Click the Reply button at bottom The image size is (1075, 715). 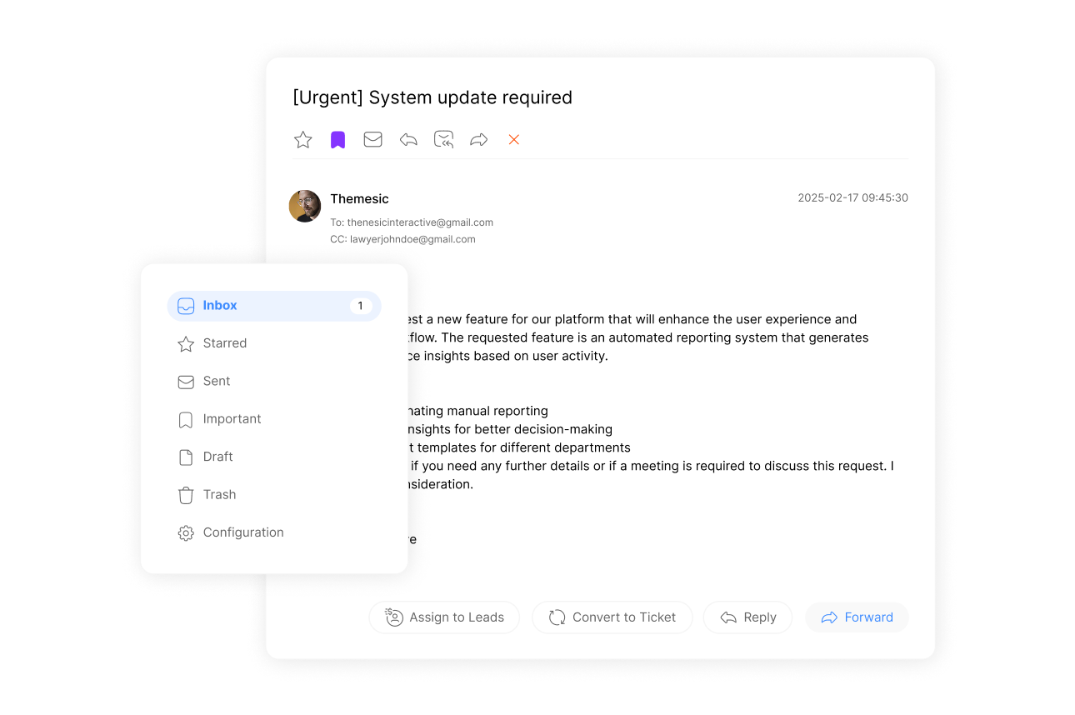tap(747, 617)
